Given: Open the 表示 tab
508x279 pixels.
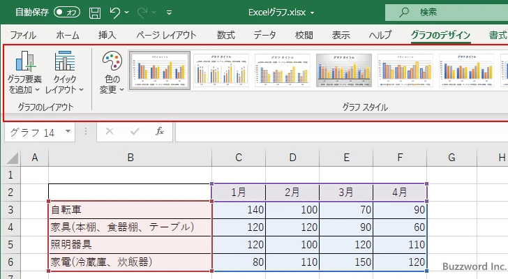Looking at the screenshot, I should [x=341, y=35].
